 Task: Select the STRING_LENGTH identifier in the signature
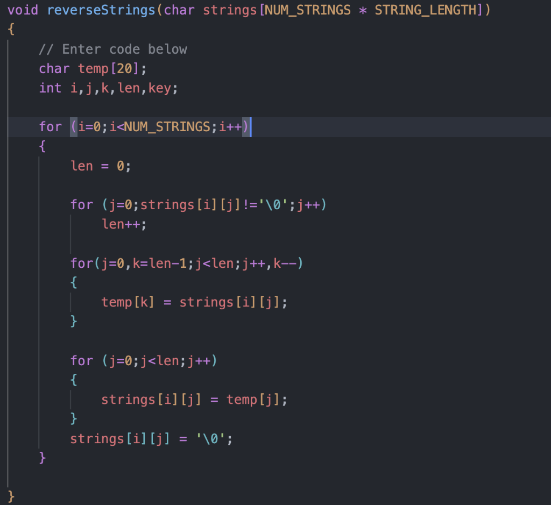[x=425, y=10]
